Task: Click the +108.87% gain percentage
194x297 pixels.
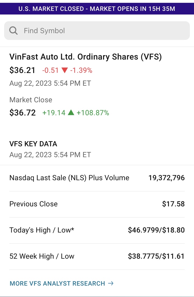Action: [93, 113]
